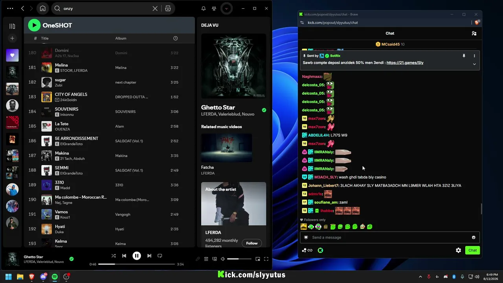Open the 'Fatcha' related music video
The image size is (503, 283).
226,148
